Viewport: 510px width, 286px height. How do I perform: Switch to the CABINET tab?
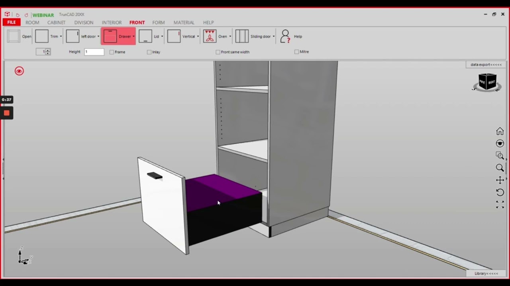pyautogui.click(x=56, y=23)
